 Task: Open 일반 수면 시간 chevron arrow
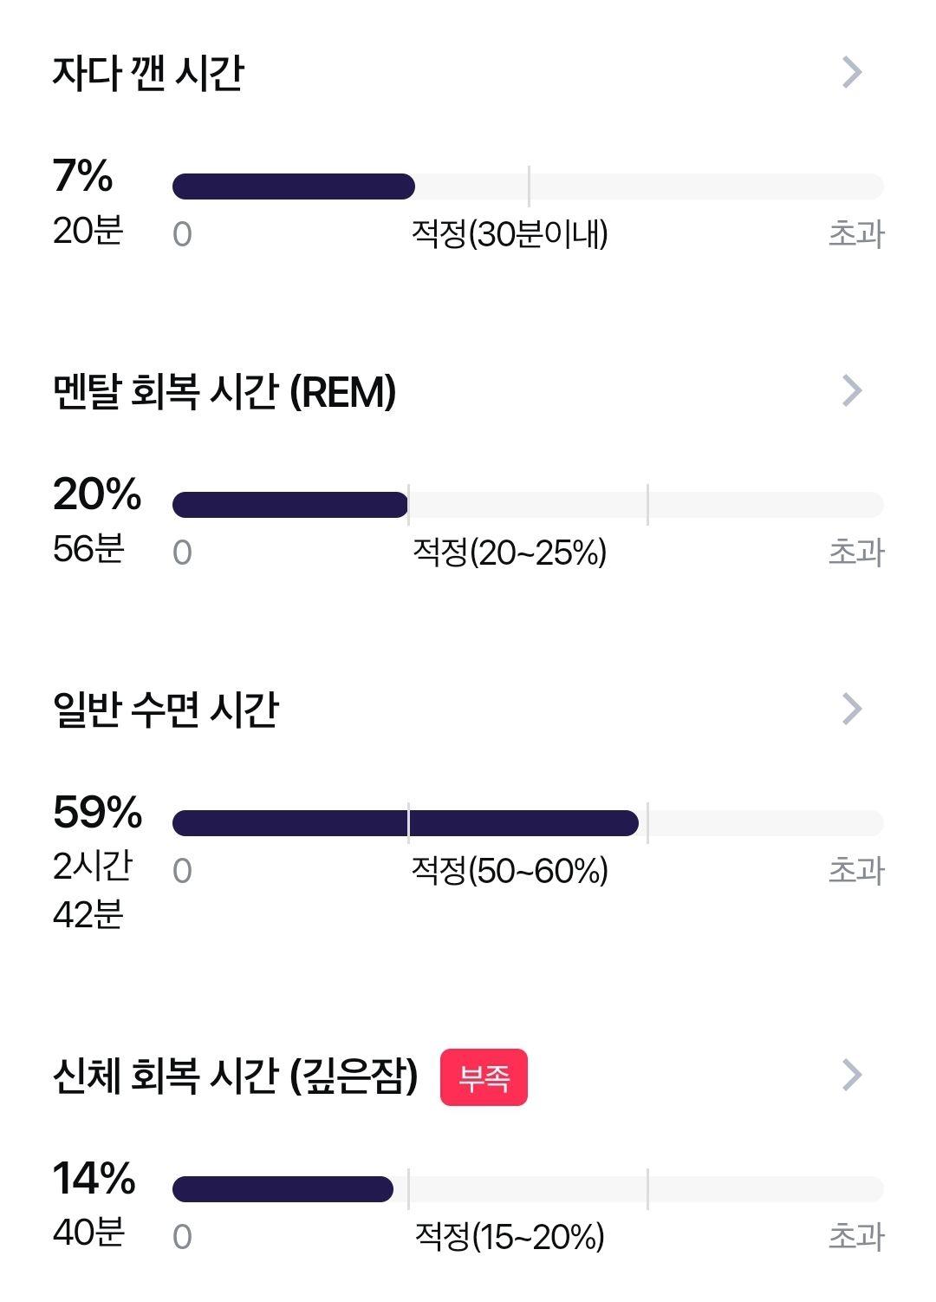click(x=852, y=710)
